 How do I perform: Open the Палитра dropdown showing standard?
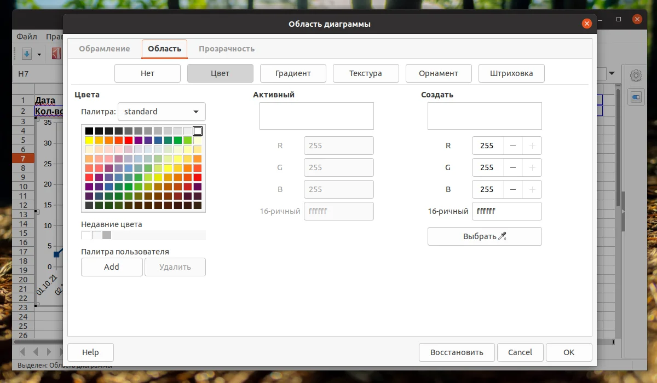point(162,112)
